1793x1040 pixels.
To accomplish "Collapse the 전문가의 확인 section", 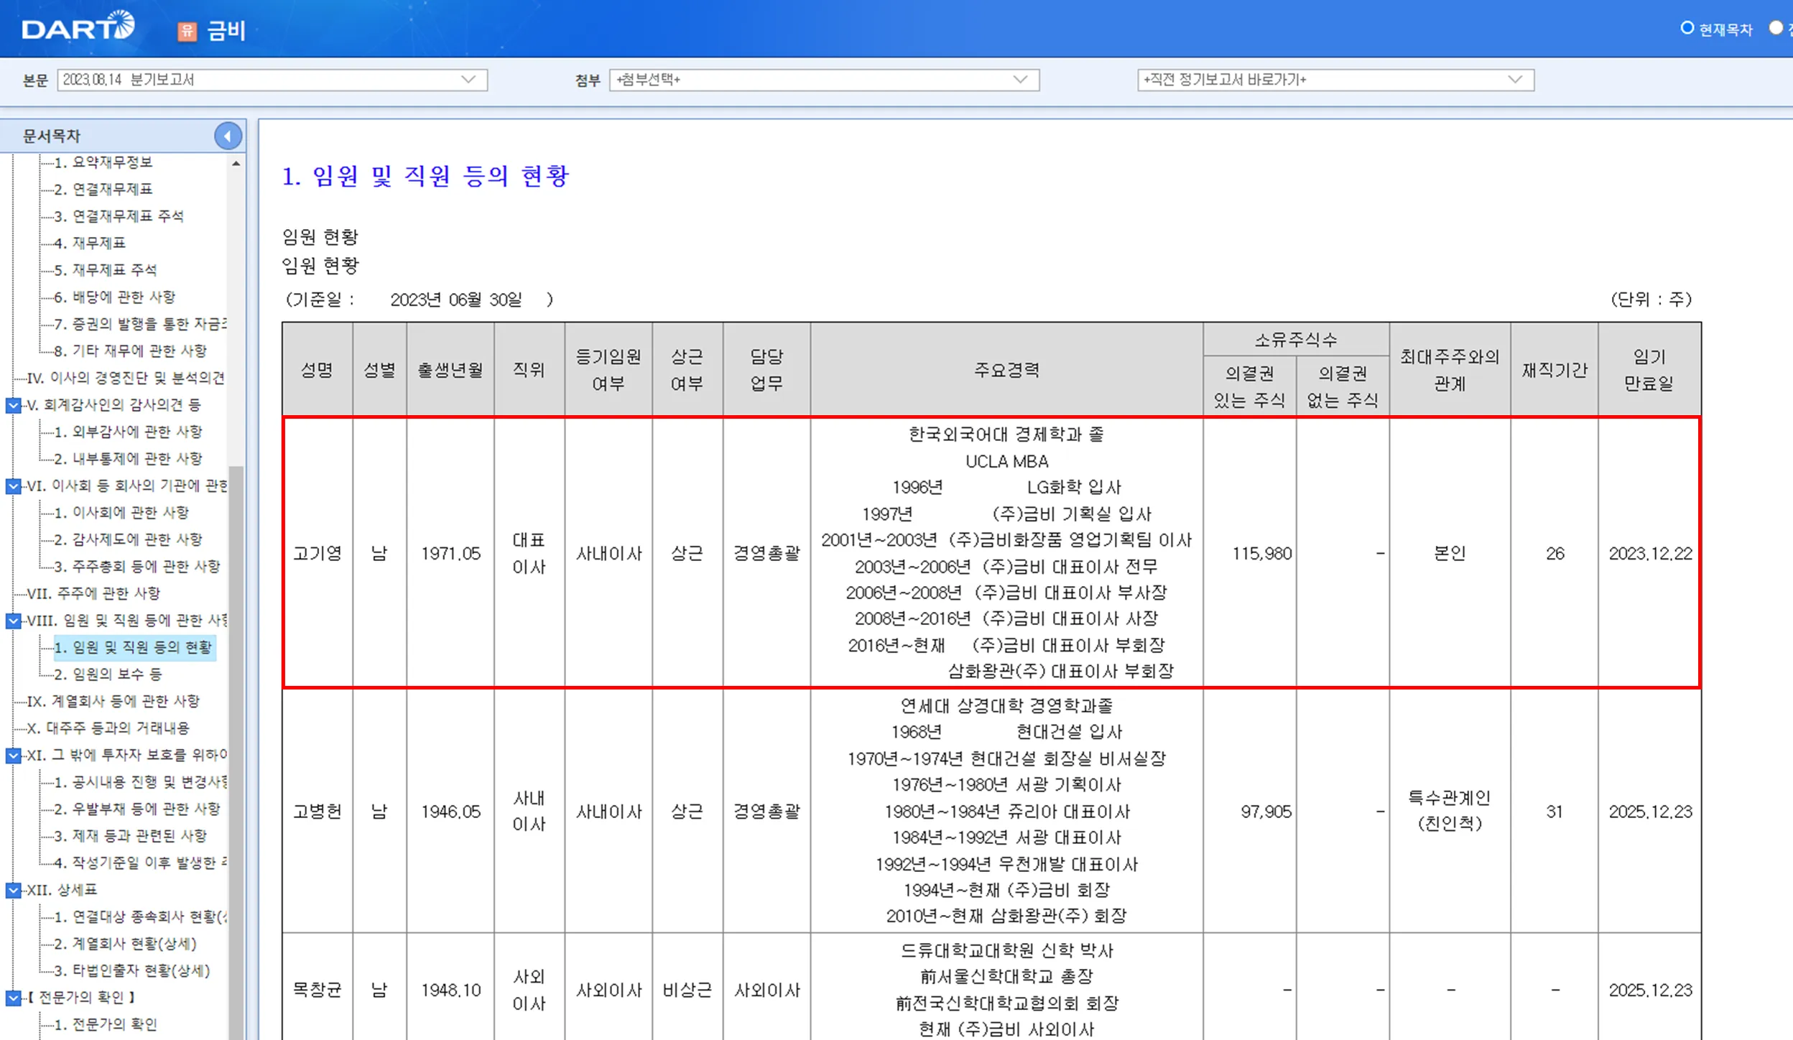I will click(13, 998).
